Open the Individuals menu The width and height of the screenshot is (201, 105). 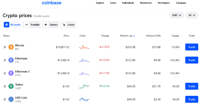click(x=128, y=3)
